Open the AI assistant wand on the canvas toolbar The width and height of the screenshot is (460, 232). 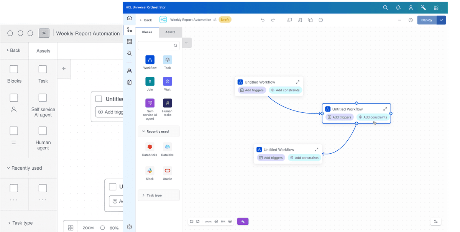243,221
